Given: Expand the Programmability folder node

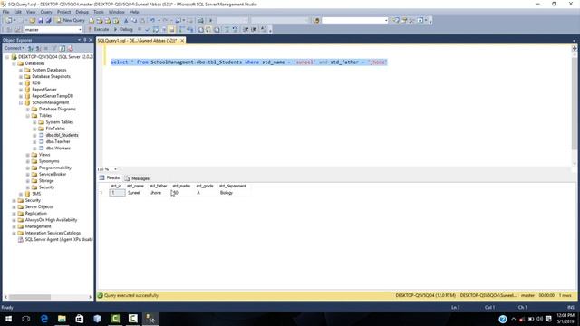Looking at the screenshot, I should pyautogui.click(x=28, y=168).
